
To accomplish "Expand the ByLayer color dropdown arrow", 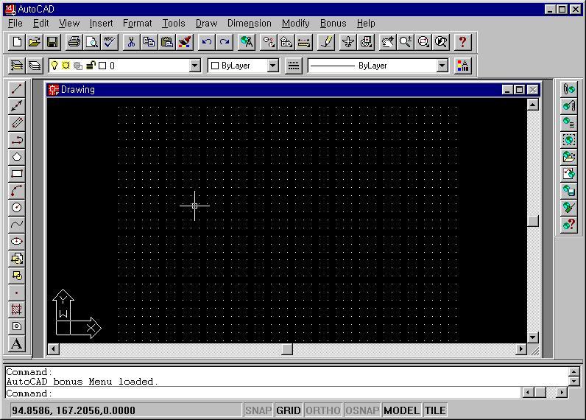I will click(x=273, y=66).
